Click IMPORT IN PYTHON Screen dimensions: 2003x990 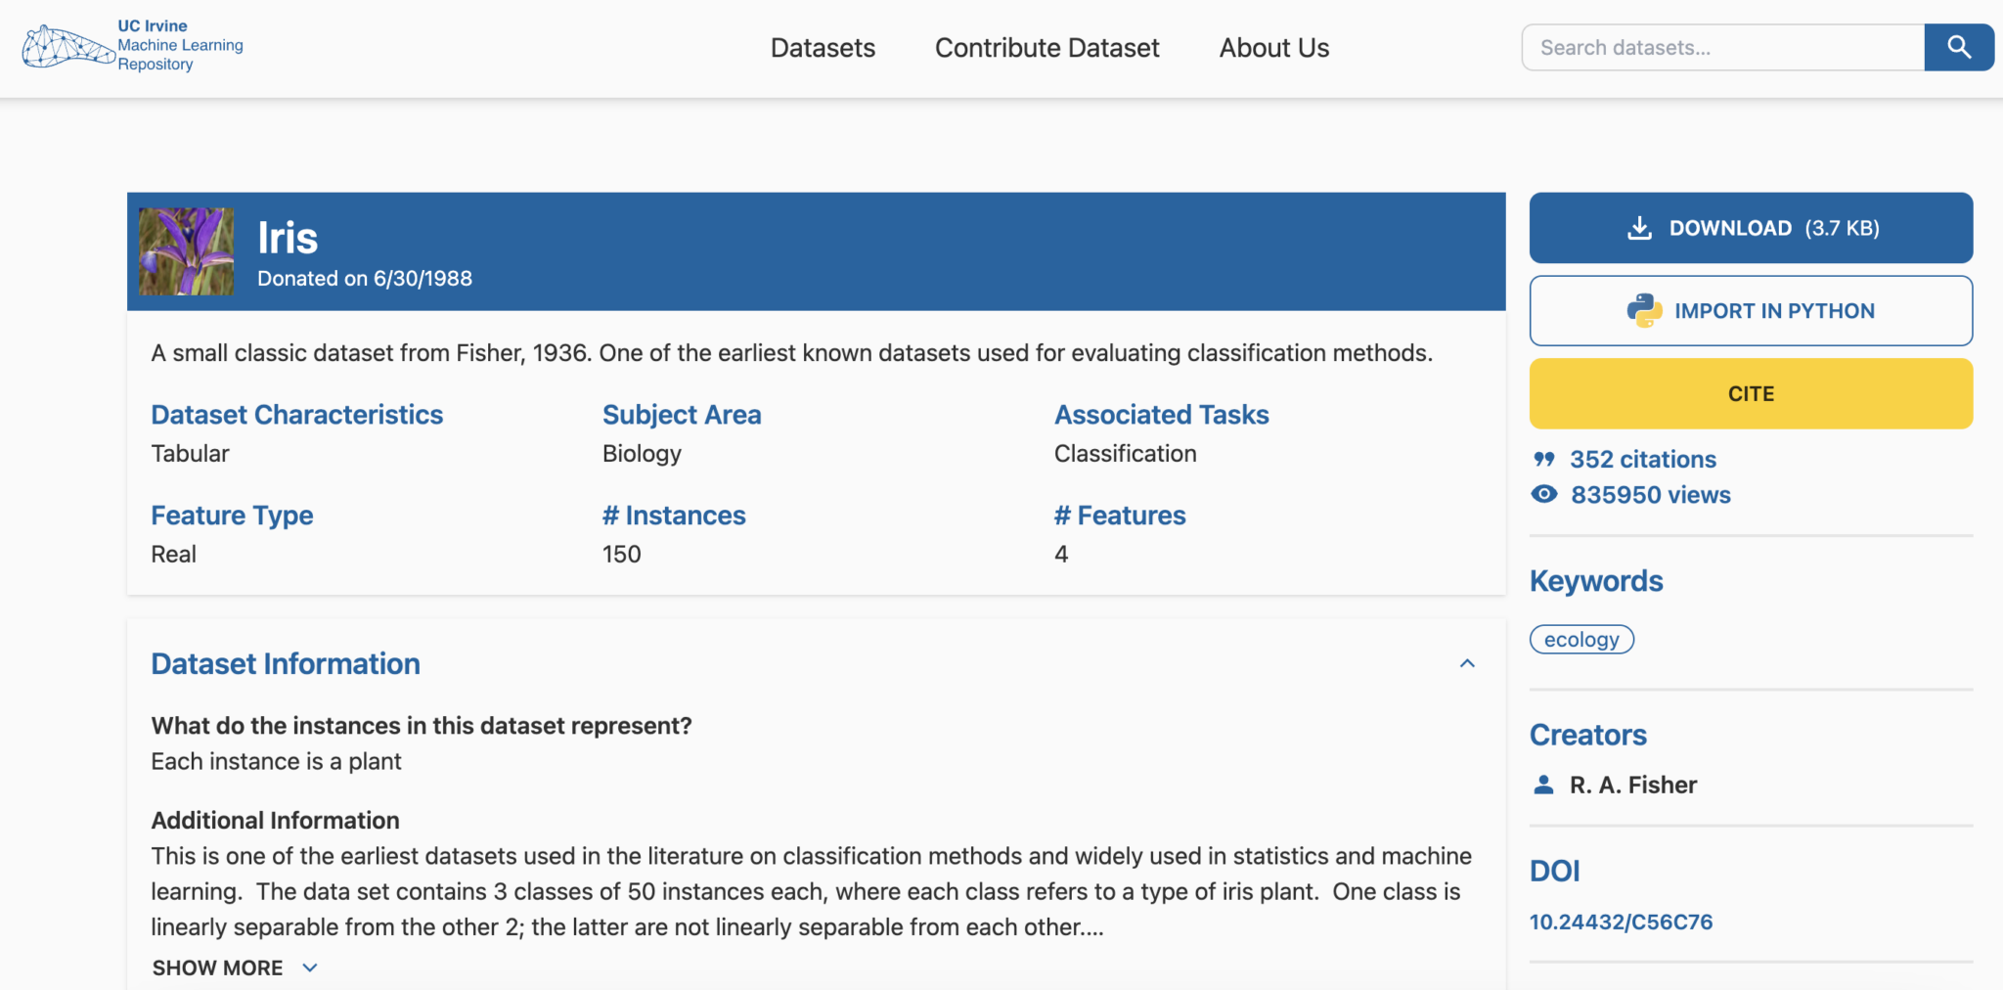pyautogui.click(x=1750, y=310)
